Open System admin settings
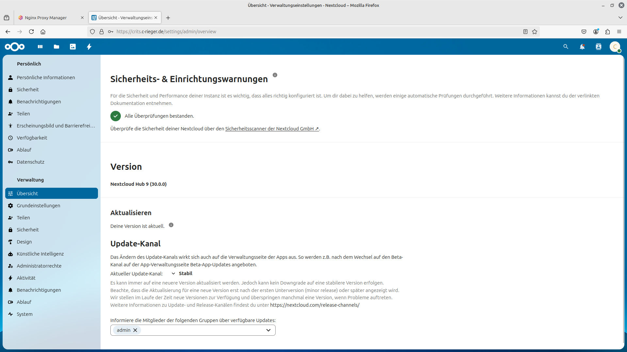The height and width of the screenshot is (352, 627). tap(52, 314)
